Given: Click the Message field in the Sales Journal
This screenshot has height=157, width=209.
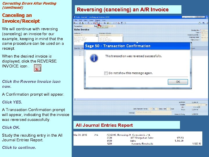Looking at the screenshot, I should coord(154,113).
